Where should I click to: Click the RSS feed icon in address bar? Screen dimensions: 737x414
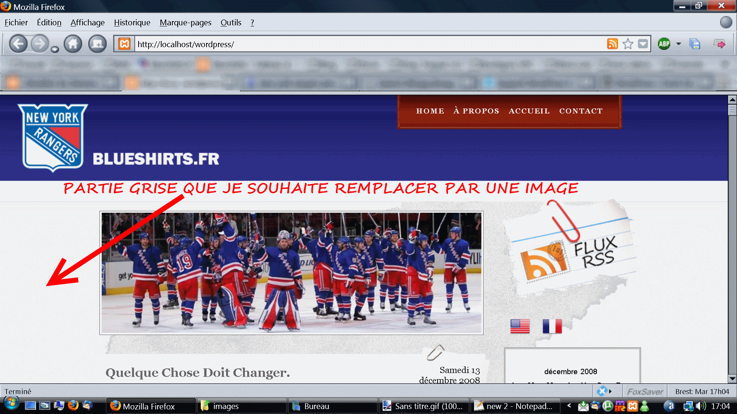[612, 44]
